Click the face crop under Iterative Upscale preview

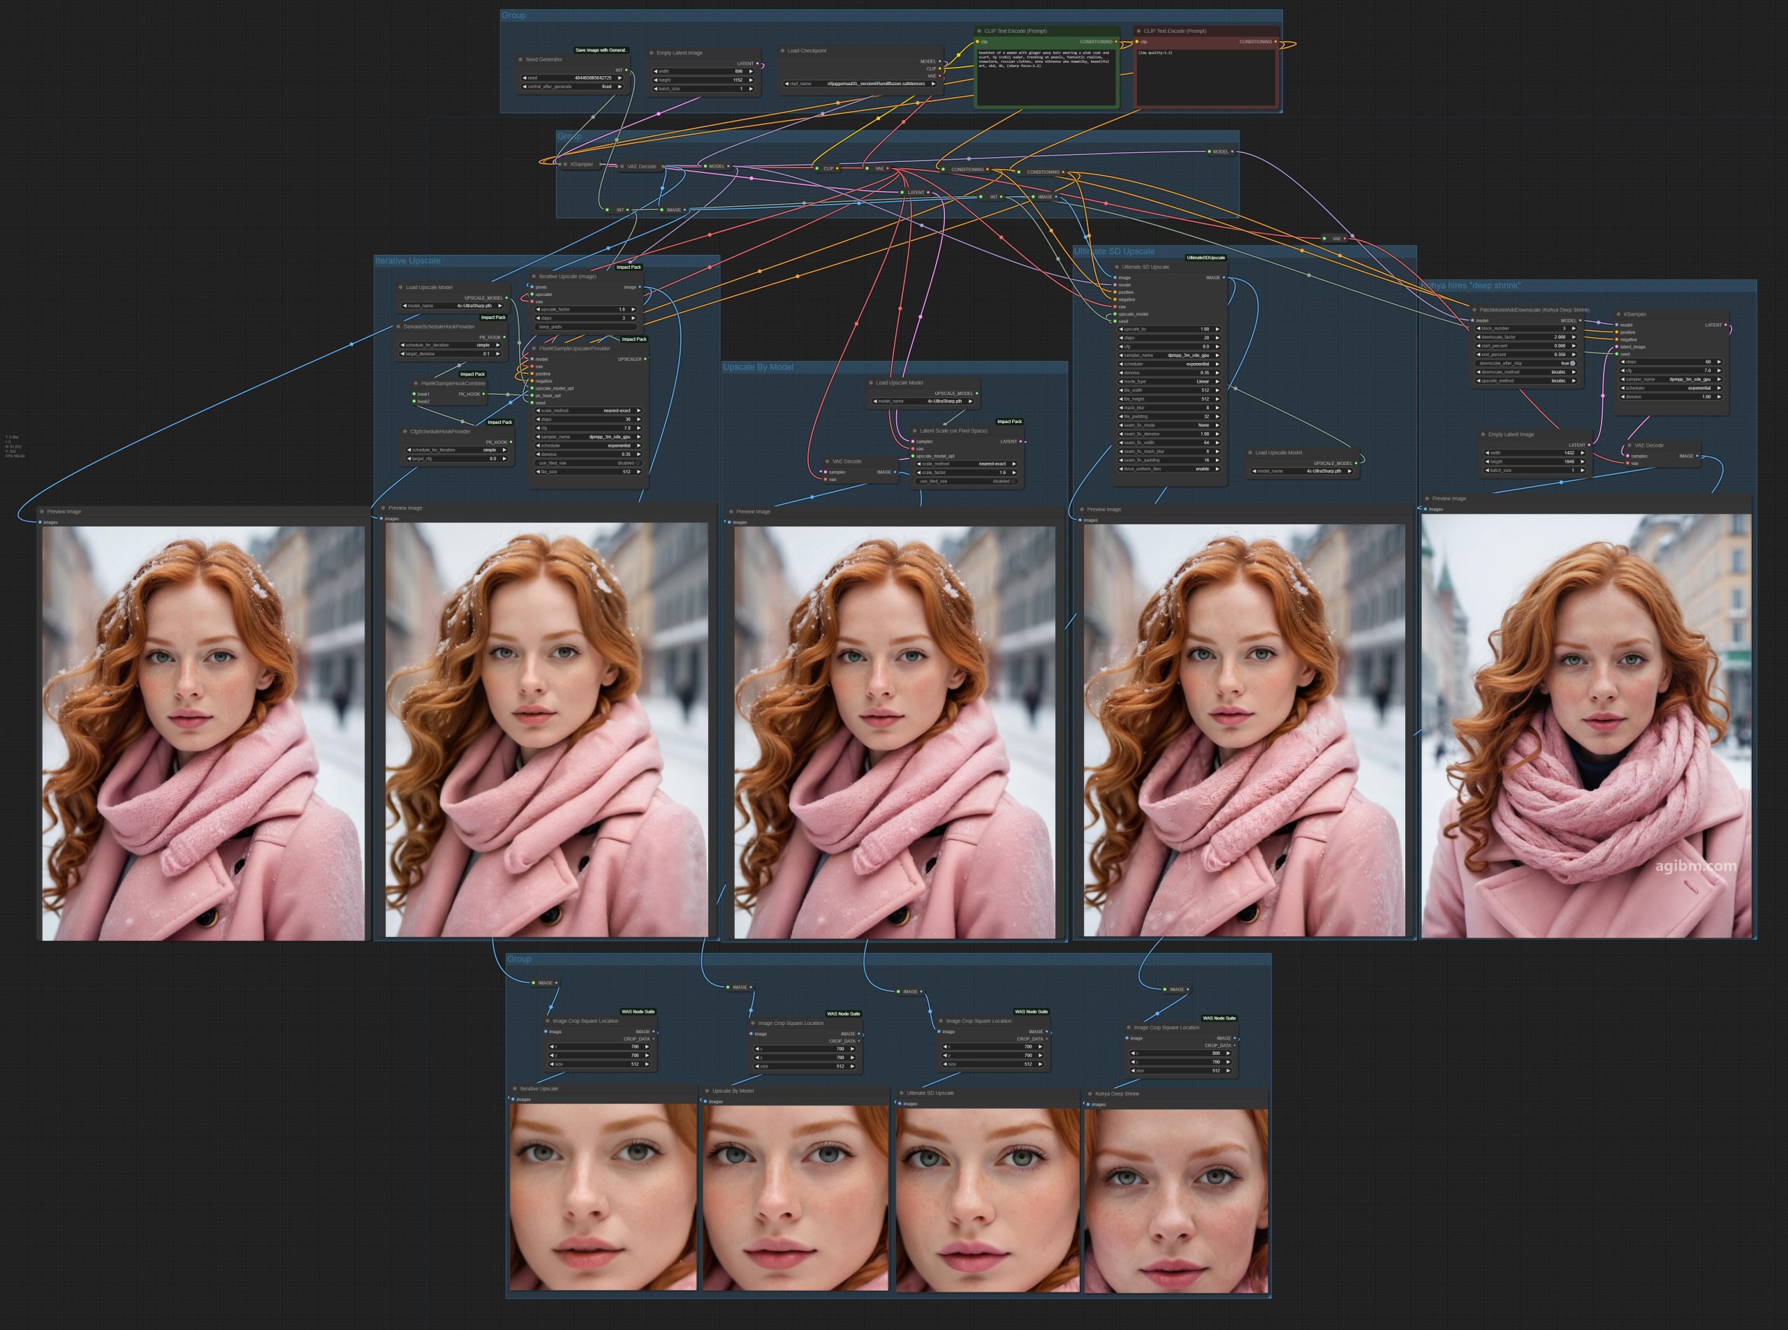pyautogui.click(x=603, y=1197)
